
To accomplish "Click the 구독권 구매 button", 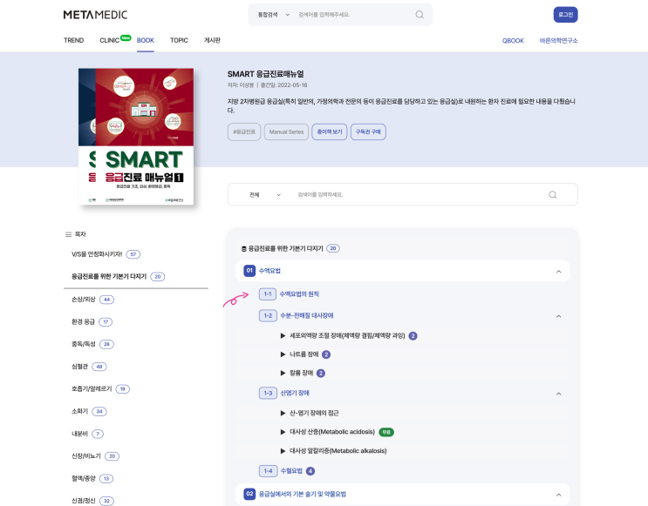I will pos(368,132).
